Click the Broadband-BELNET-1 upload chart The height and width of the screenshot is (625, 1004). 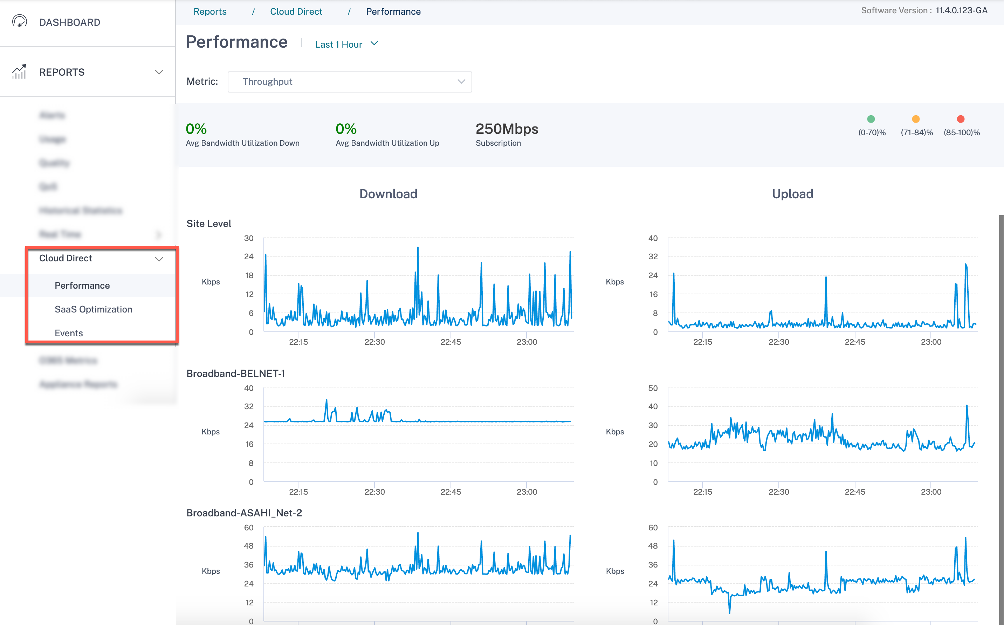pos(823,434)
